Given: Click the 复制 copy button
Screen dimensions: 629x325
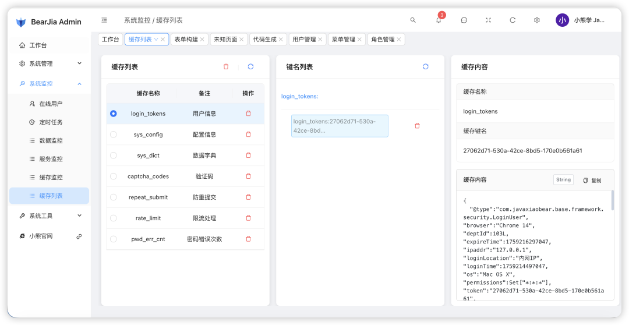Looking at the screenshot, I should (x=592, y=181).
